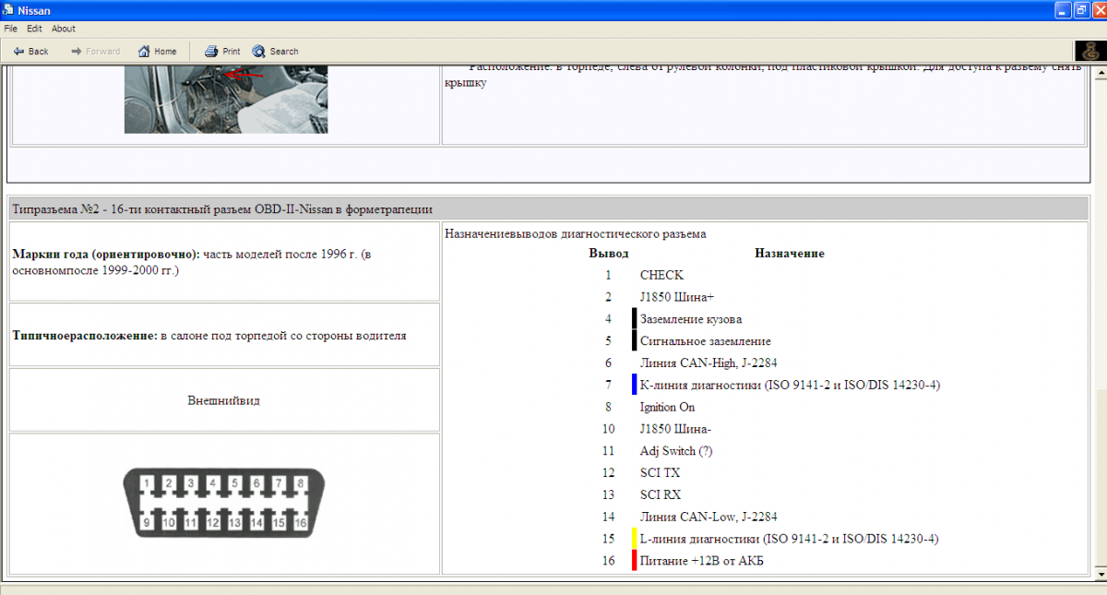
Task: Click 'Ignition On' pin 8 text
Action: pyautogui.click(x=668, y=407)
